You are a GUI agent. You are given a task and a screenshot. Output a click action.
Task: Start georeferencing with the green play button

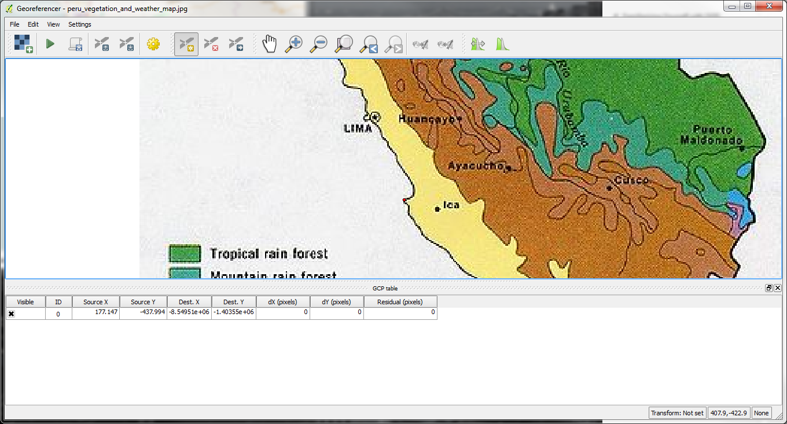click(50, 44)
